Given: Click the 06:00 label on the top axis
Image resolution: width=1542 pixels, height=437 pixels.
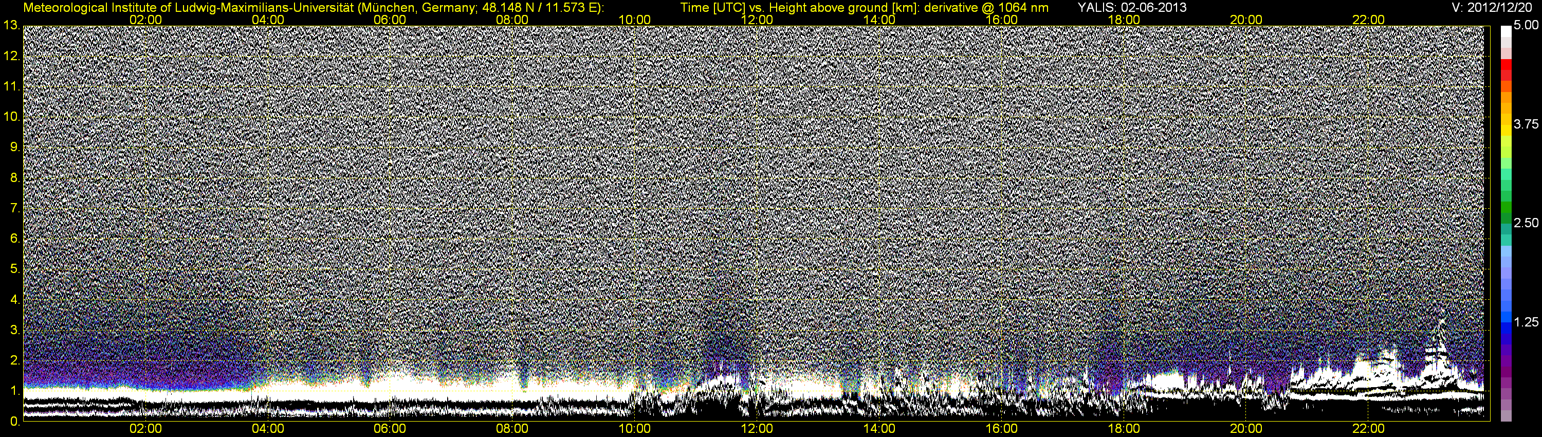Looking at the screenshot, I should click(x=390, y=20).
